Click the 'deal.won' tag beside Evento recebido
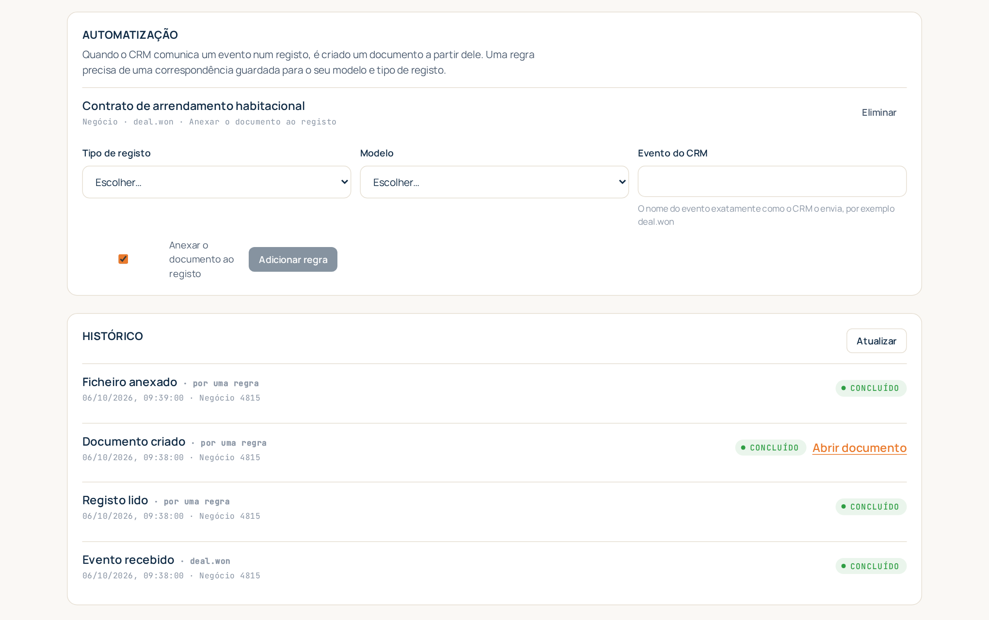This screenshot has width=989, height=620. [x=210, y=561]
